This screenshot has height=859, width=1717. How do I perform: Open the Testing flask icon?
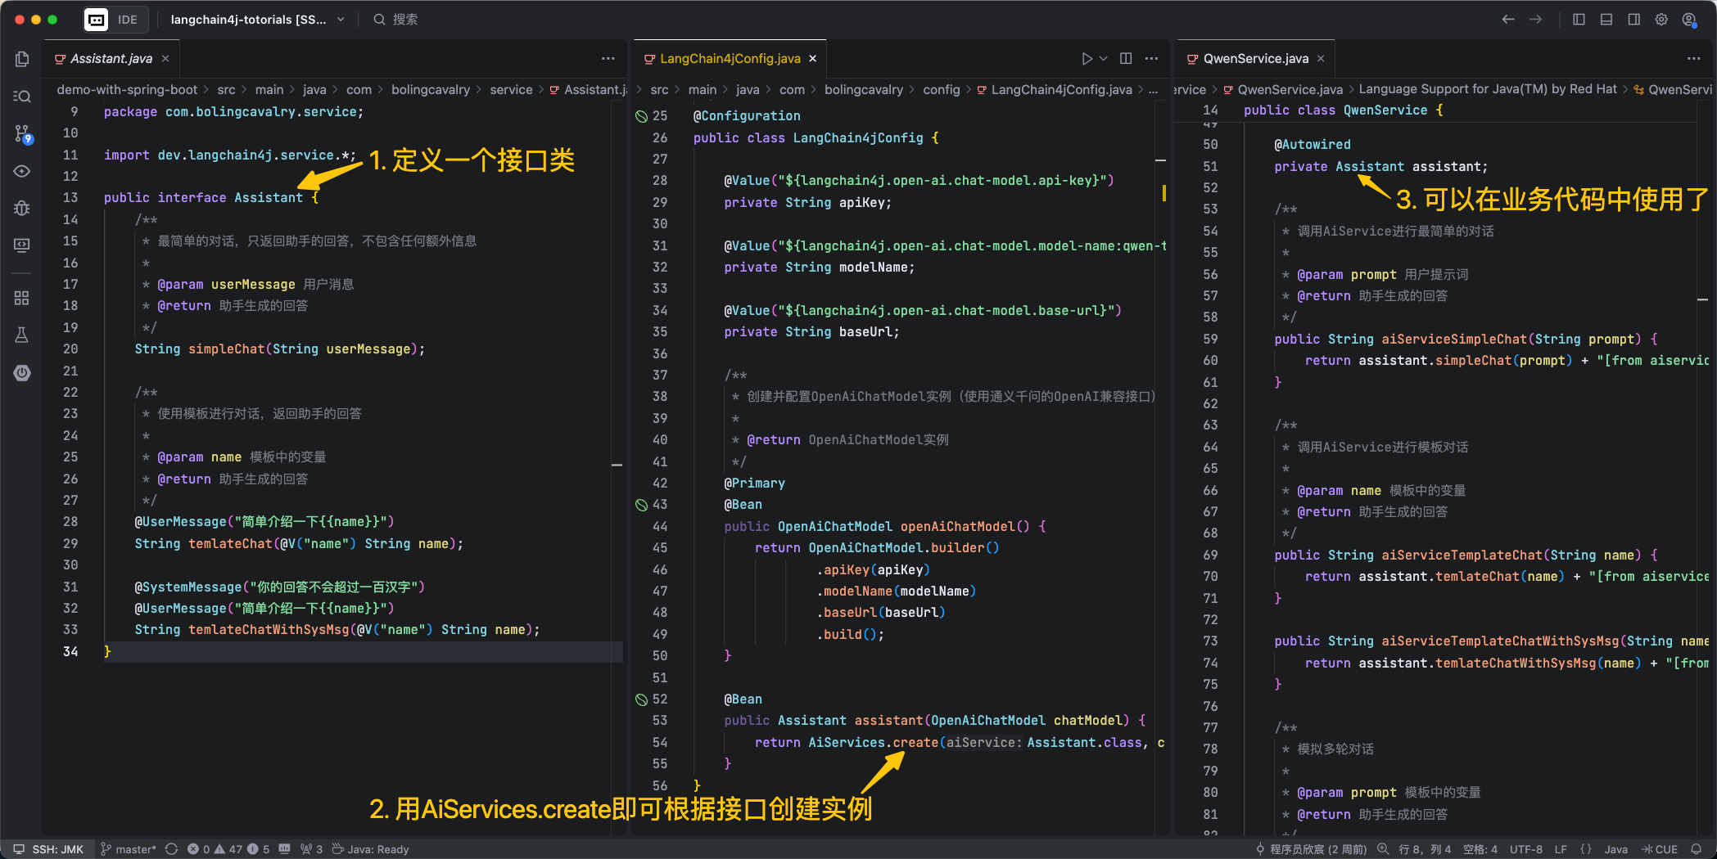coord(22,335)
